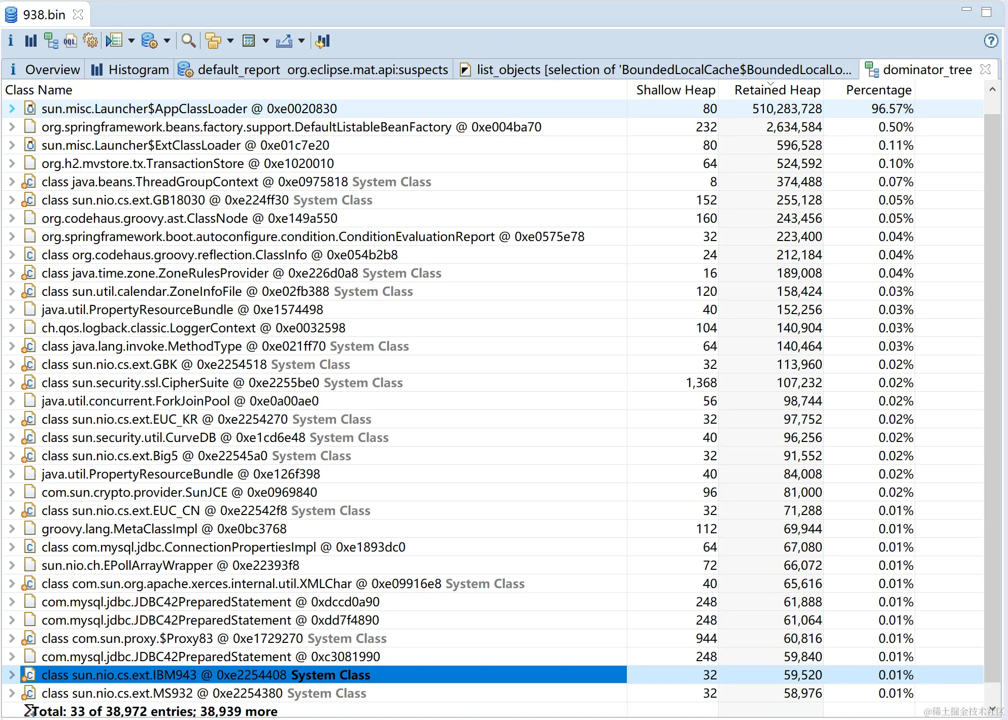Sort by the Retained Heap column header

coord(771,90)
